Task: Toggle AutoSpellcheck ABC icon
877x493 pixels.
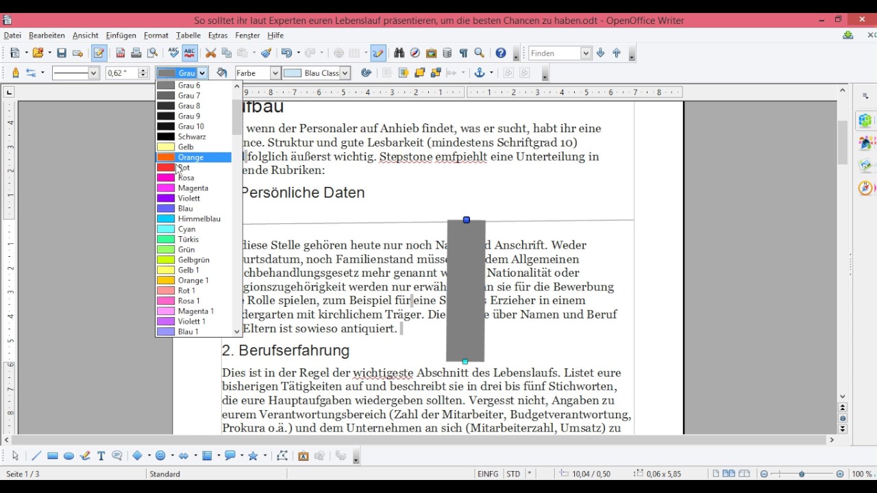Action: tap(190, 53)
